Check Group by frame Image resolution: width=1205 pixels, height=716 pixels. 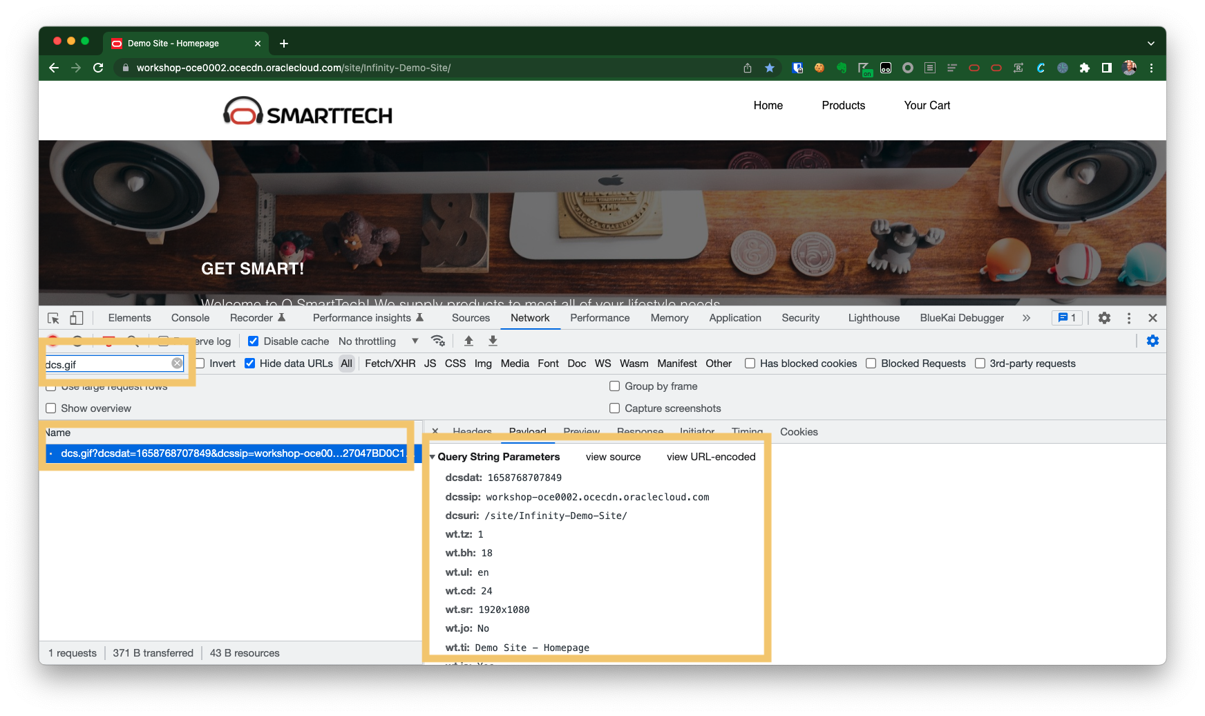[x=614, y=386]
